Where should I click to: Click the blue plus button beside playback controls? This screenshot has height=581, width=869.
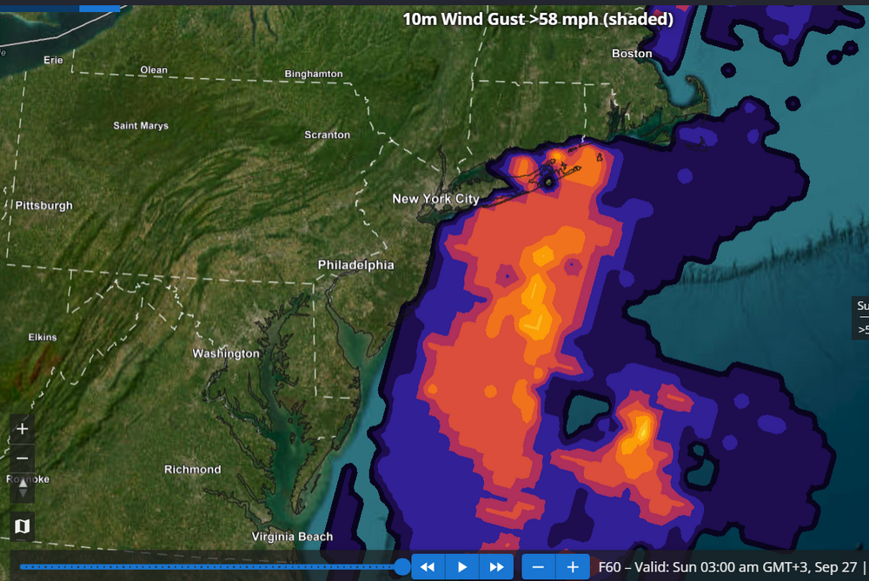573,566
